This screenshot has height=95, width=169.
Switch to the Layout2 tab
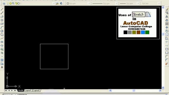(x=36, y=90)
